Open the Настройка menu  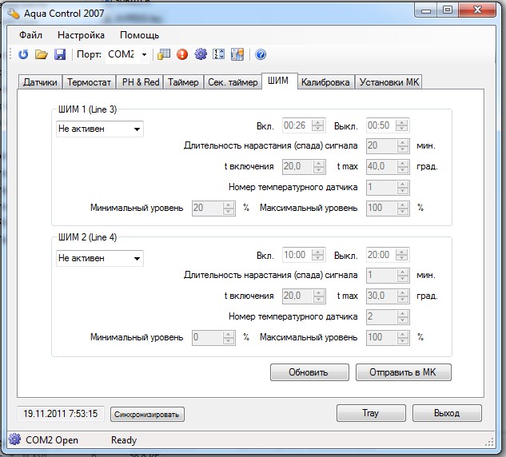tap(81, 35)
